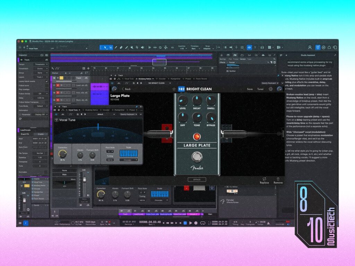Image resolution: width=355 pixels, height=266 pixels.
Task: Open the Tempo Timestretch dropdown in Inspector
Action: [x=41, y=64]
